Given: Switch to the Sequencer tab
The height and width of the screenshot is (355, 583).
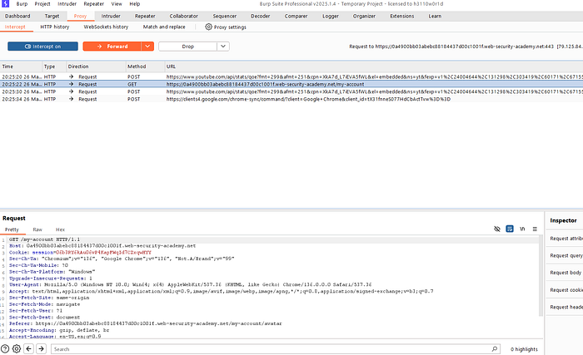Looking at the screenshot, I should click(225, 16).
